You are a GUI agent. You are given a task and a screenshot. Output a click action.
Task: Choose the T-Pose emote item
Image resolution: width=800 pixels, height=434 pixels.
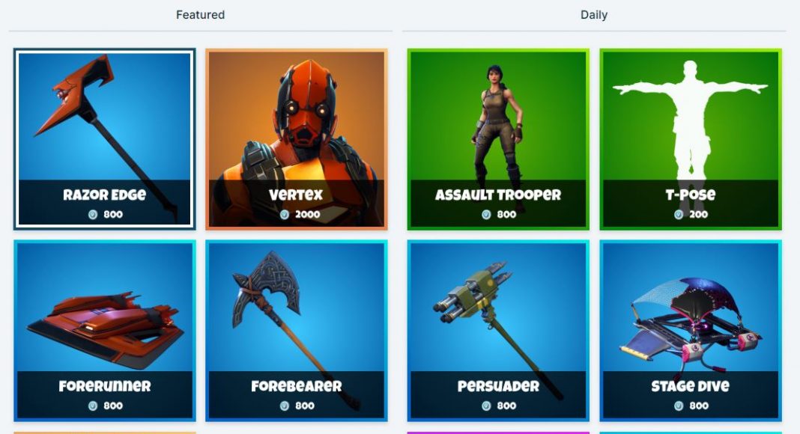click(691, 139)
